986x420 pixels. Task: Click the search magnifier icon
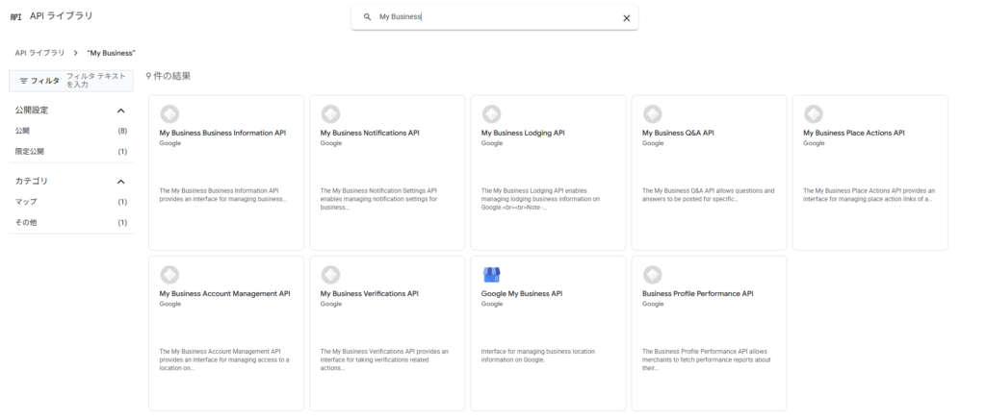367,17
